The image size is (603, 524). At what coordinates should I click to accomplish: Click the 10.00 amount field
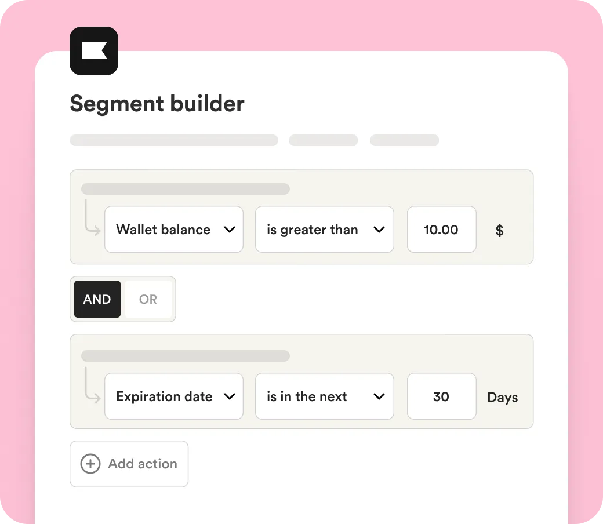click(x=441, y=230)
